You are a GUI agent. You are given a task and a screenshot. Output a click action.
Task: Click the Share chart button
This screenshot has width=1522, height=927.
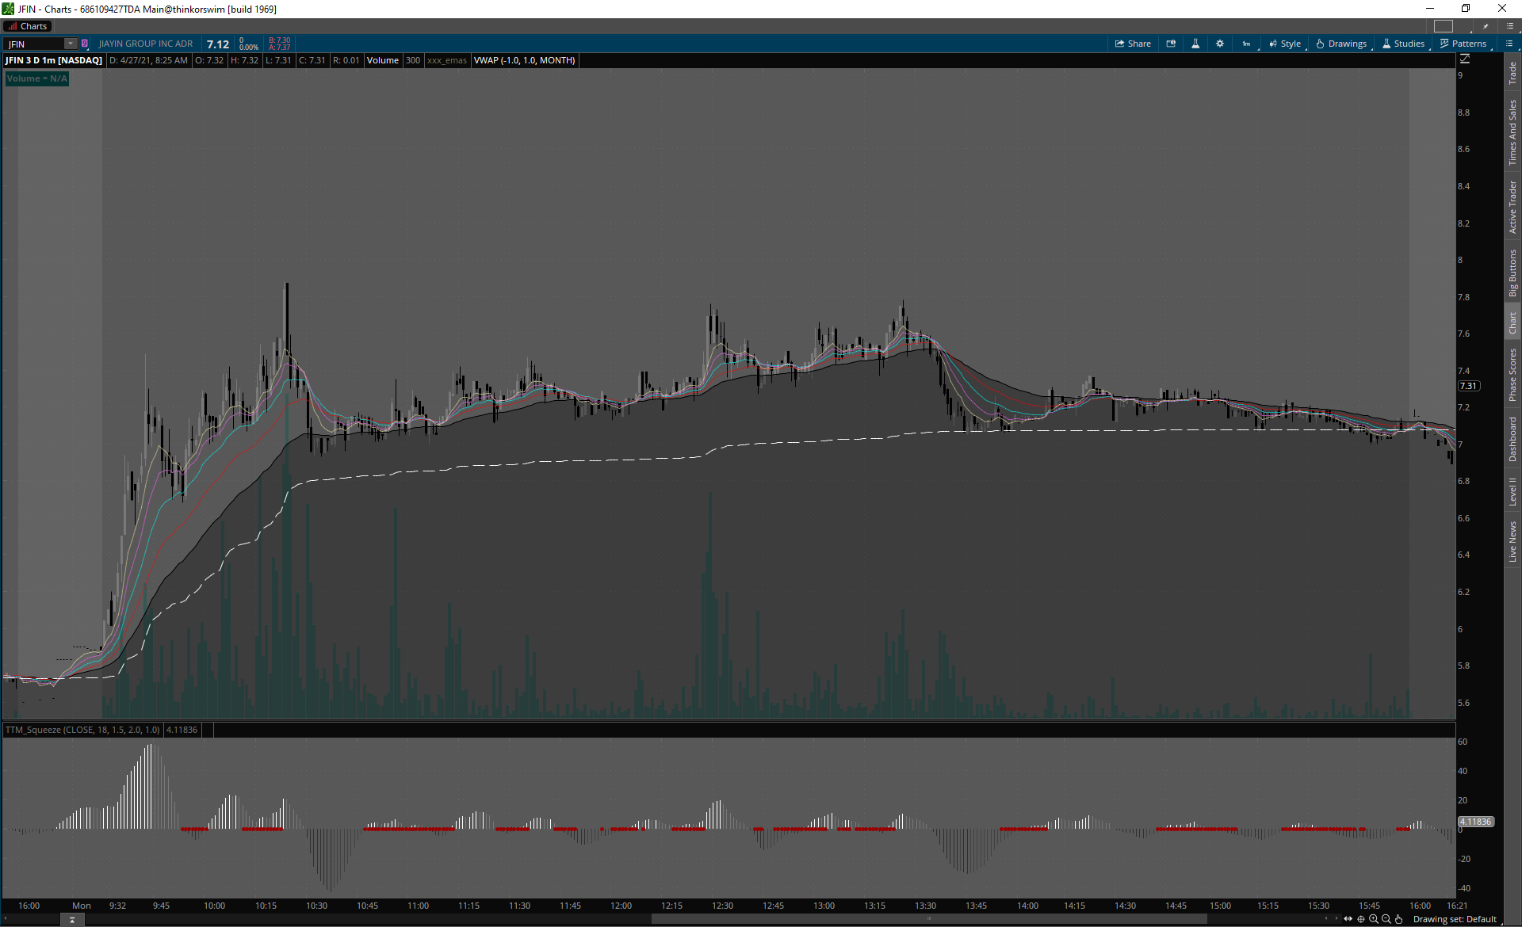pos(1133,44)
